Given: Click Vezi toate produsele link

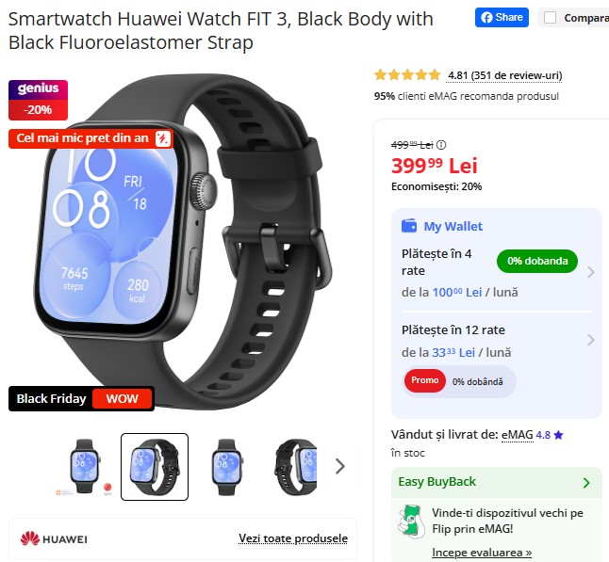Looking at the screenshot, I should point(293,538).
